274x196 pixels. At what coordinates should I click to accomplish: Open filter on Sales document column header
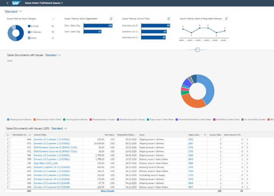point(205,135)
